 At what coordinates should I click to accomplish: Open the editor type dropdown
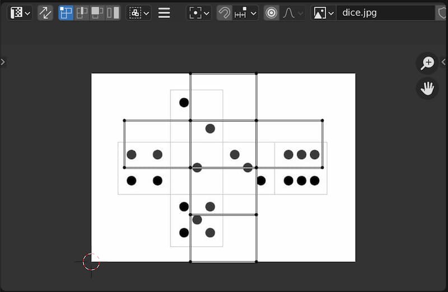(20, 13)
